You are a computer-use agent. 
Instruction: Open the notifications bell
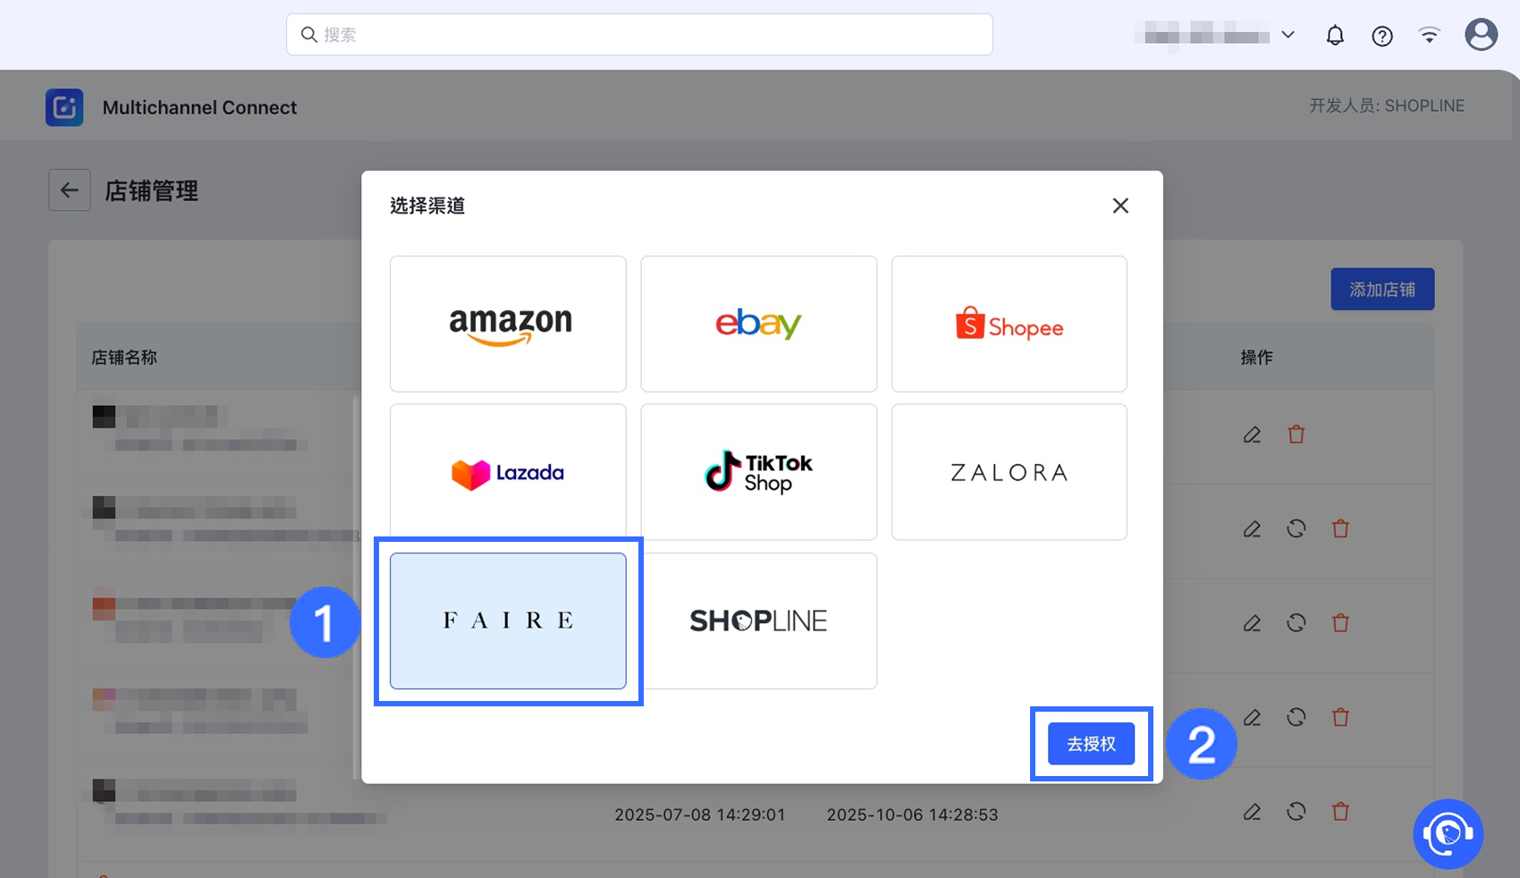[x=1335, y=36]
